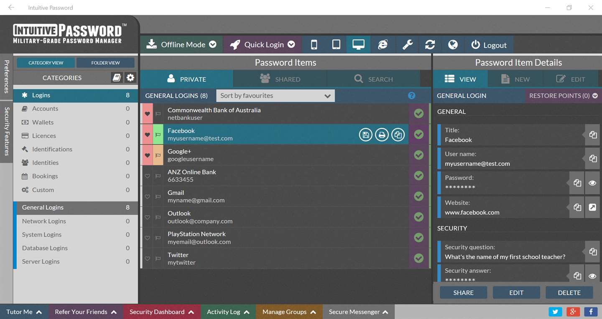Screen dimensions: 602x319
Task: Click the copy icon on Facebook row
Action: click(x=398, y=135)
